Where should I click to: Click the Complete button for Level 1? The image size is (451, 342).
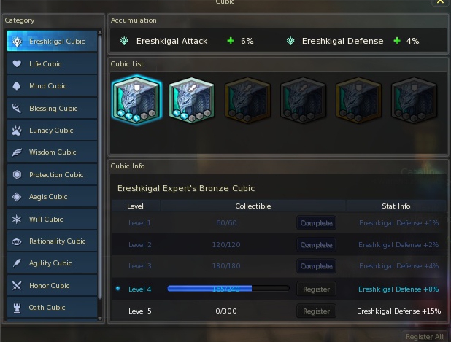coord(316,223)
